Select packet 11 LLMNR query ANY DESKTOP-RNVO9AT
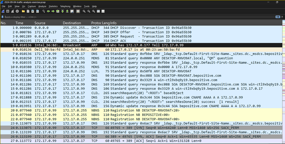Screen dimensions: 285x144 click(x=141, y=71)
